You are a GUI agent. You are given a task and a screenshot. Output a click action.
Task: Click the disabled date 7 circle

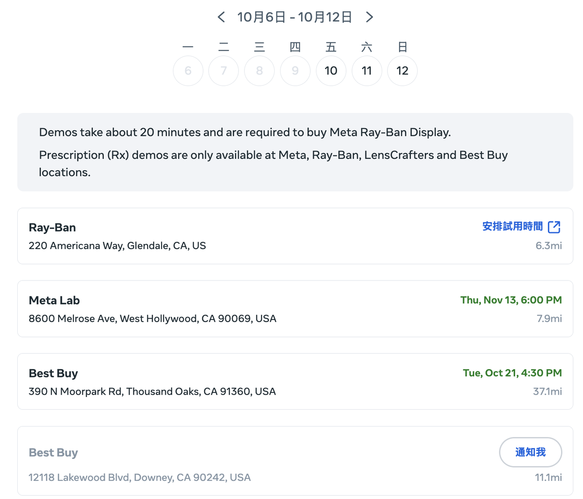pyautogui.click(x=224, y=71)
